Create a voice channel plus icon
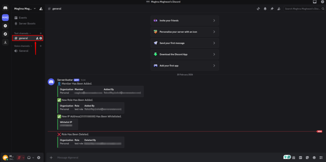 point(41,46)
